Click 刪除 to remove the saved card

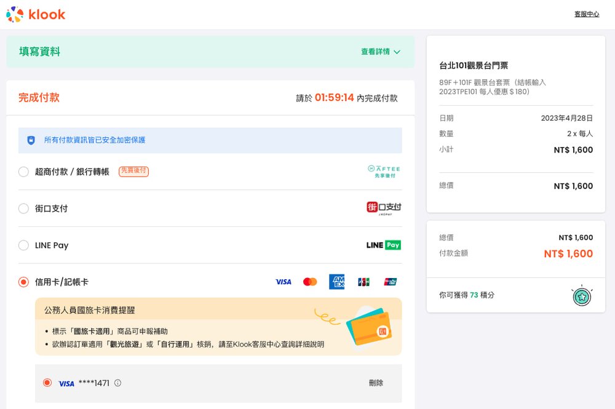click(x=376, y=383)
